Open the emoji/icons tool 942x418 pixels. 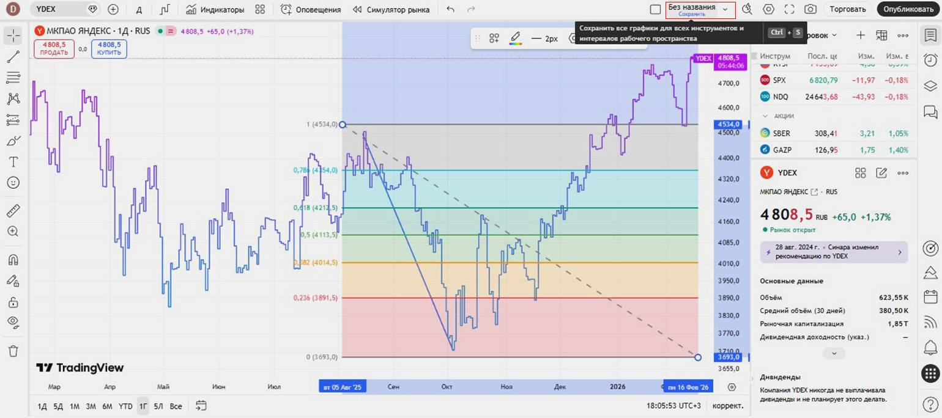click(13, 183)
